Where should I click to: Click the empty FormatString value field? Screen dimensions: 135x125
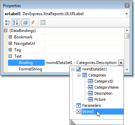57,69
